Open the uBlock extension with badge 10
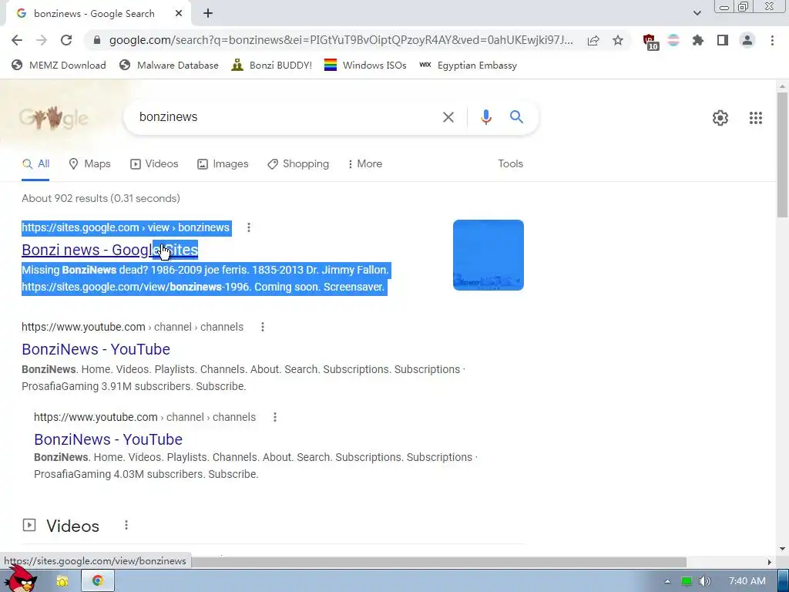The height and width of the screenshot is (592, 789). (x=650, y=42)
